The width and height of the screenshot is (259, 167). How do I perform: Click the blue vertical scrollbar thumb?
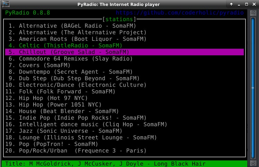tap(253, 88)
